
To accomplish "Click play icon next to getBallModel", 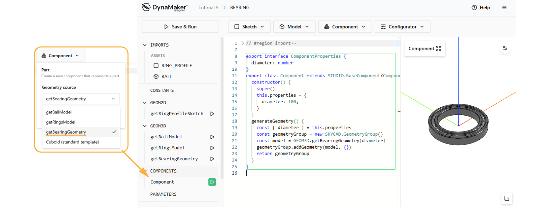I will 212,137.
